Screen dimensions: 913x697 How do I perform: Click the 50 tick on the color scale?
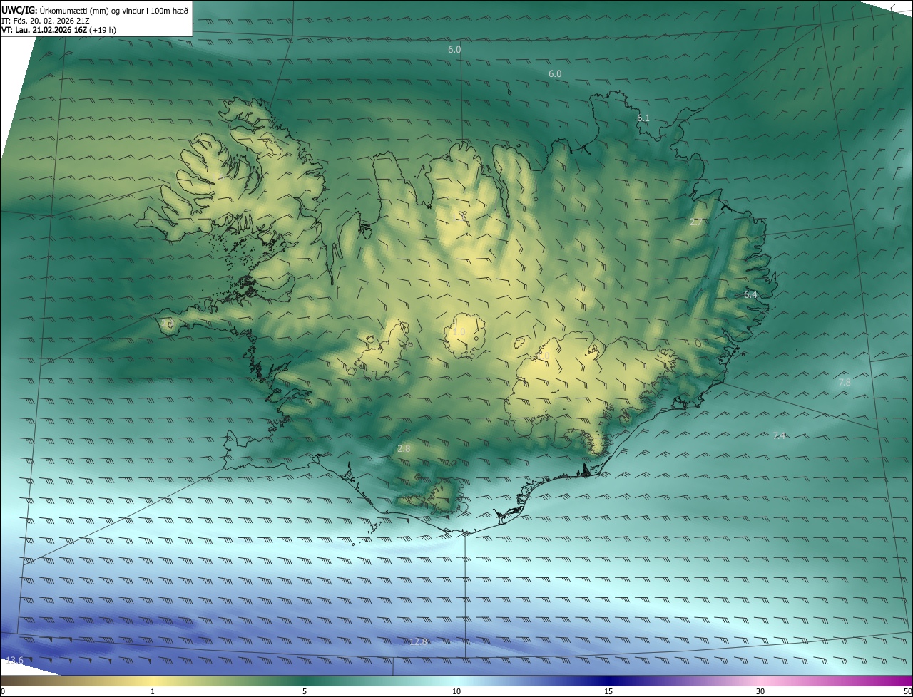[907, 691]
